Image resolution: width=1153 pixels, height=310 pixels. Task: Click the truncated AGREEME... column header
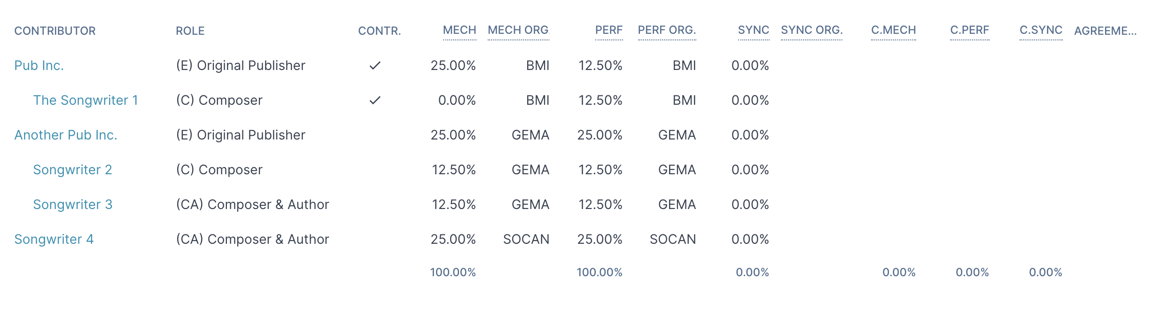pyautogui.click(x=1106, y=31)
